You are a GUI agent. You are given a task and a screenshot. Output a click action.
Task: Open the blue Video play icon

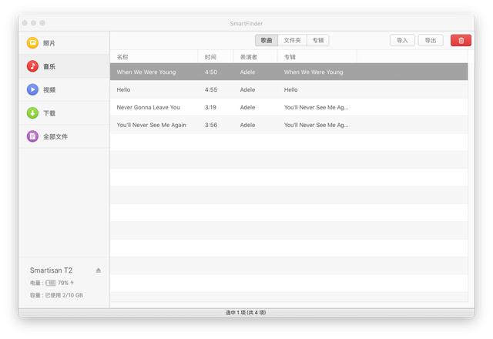coord(32,89)
